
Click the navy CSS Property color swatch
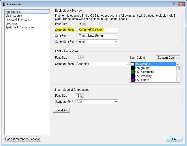133,76
